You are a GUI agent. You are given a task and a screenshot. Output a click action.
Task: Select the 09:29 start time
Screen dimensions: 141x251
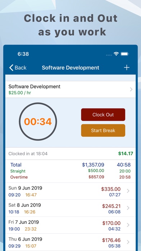(x=14, y=246)
